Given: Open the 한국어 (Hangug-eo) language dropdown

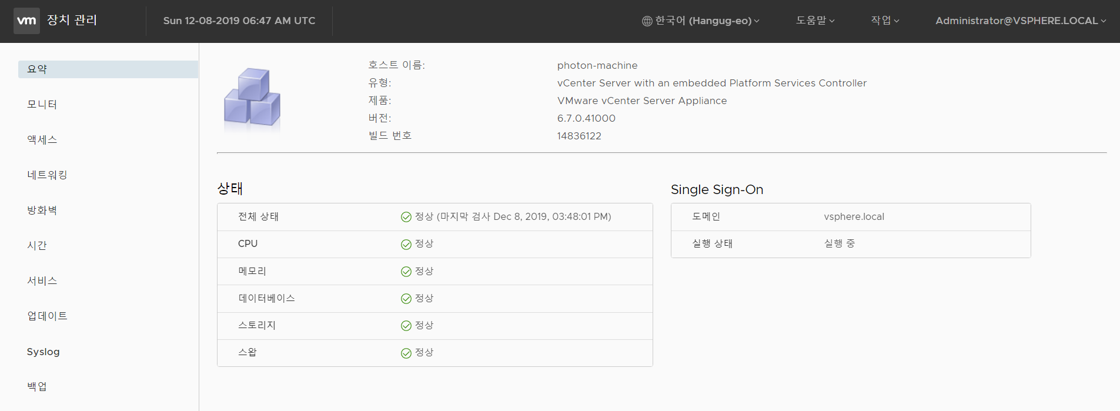Looking at the screenshot, I should click(x=701, y=21).
